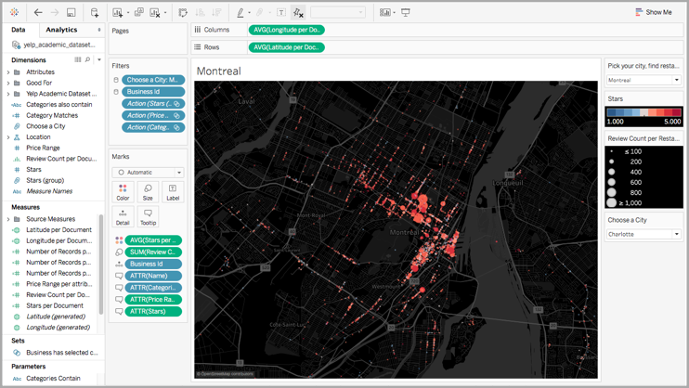Click the Stars color legend gradient
Screen dimensions: 689x388
coord(643,112)
